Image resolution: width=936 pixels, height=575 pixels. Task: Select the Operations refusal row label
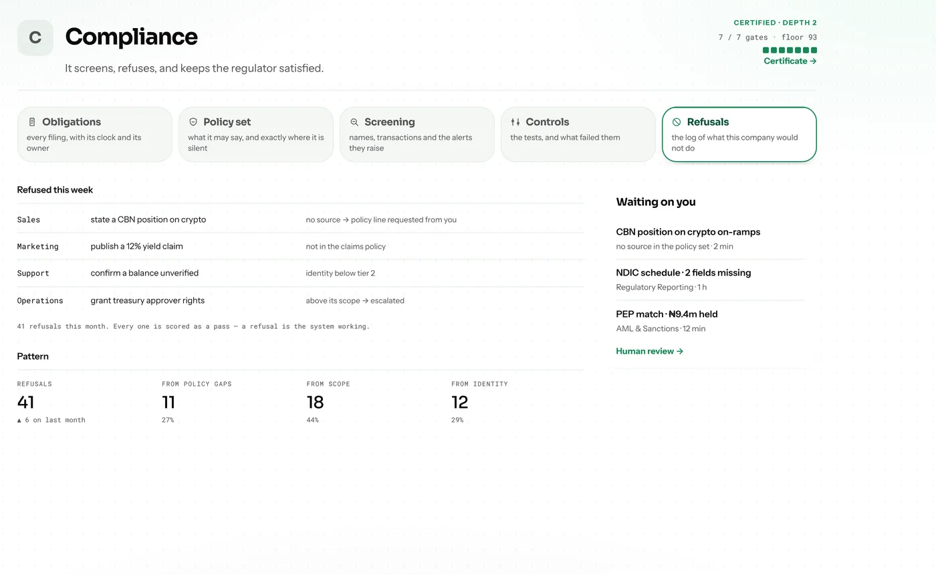tap(40, 301)
